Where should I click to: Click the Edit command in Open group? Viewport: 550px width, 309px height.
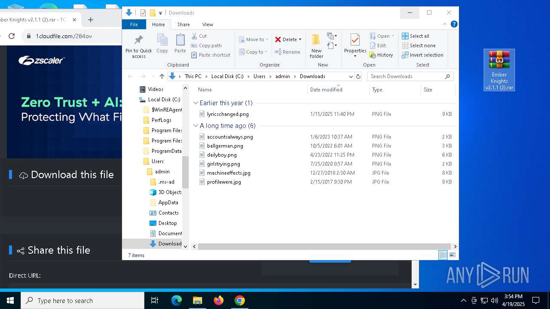pyautogui.click(x=378, y=45)
